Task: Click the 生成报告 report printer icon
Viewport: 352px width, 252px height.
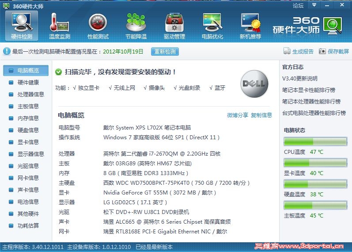Action: tap(287, 51)
